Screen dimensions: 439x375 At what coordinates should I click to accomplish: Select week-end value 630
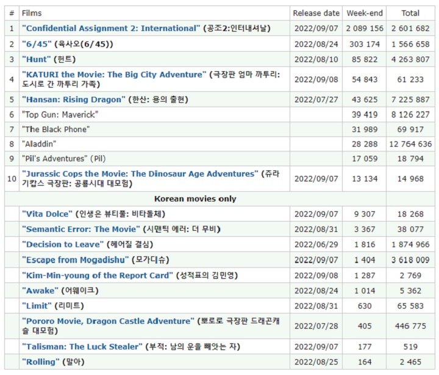click(365, 306)
